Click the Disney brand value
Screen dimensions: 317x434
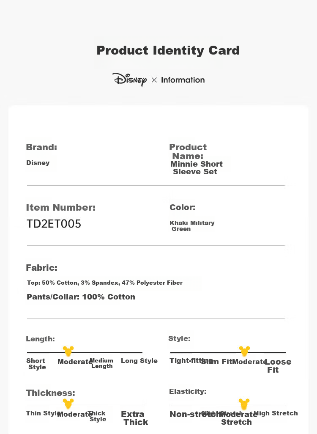click(x=38, y=163)
